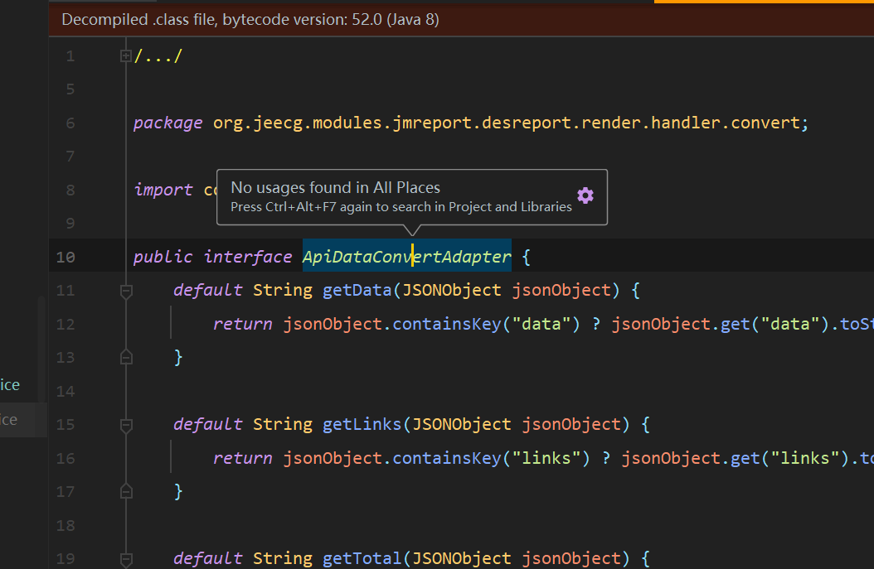
Task: Click the getTotal method name
Action: [x=362, y=558]
